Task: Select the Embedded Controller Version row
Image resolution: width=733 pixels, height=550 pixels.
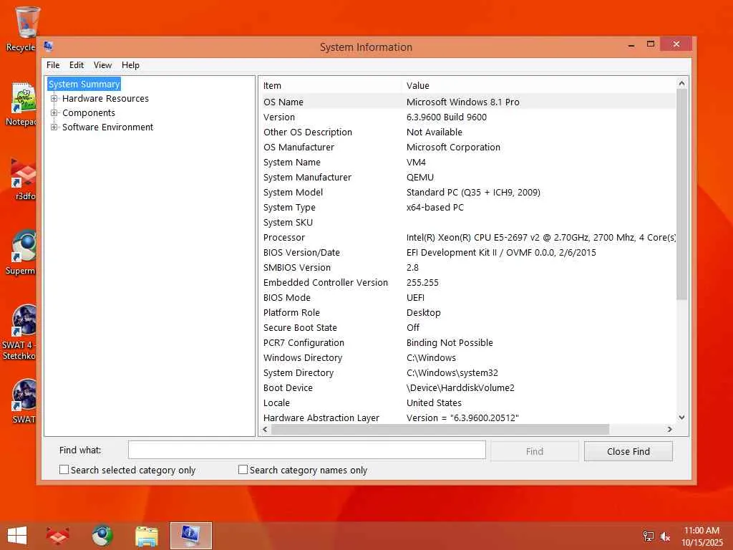Action: click(x=467, y=282)
